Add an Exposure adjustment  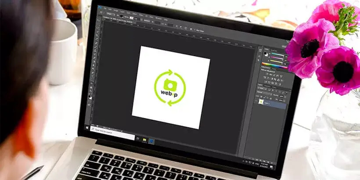coord(277,76)
